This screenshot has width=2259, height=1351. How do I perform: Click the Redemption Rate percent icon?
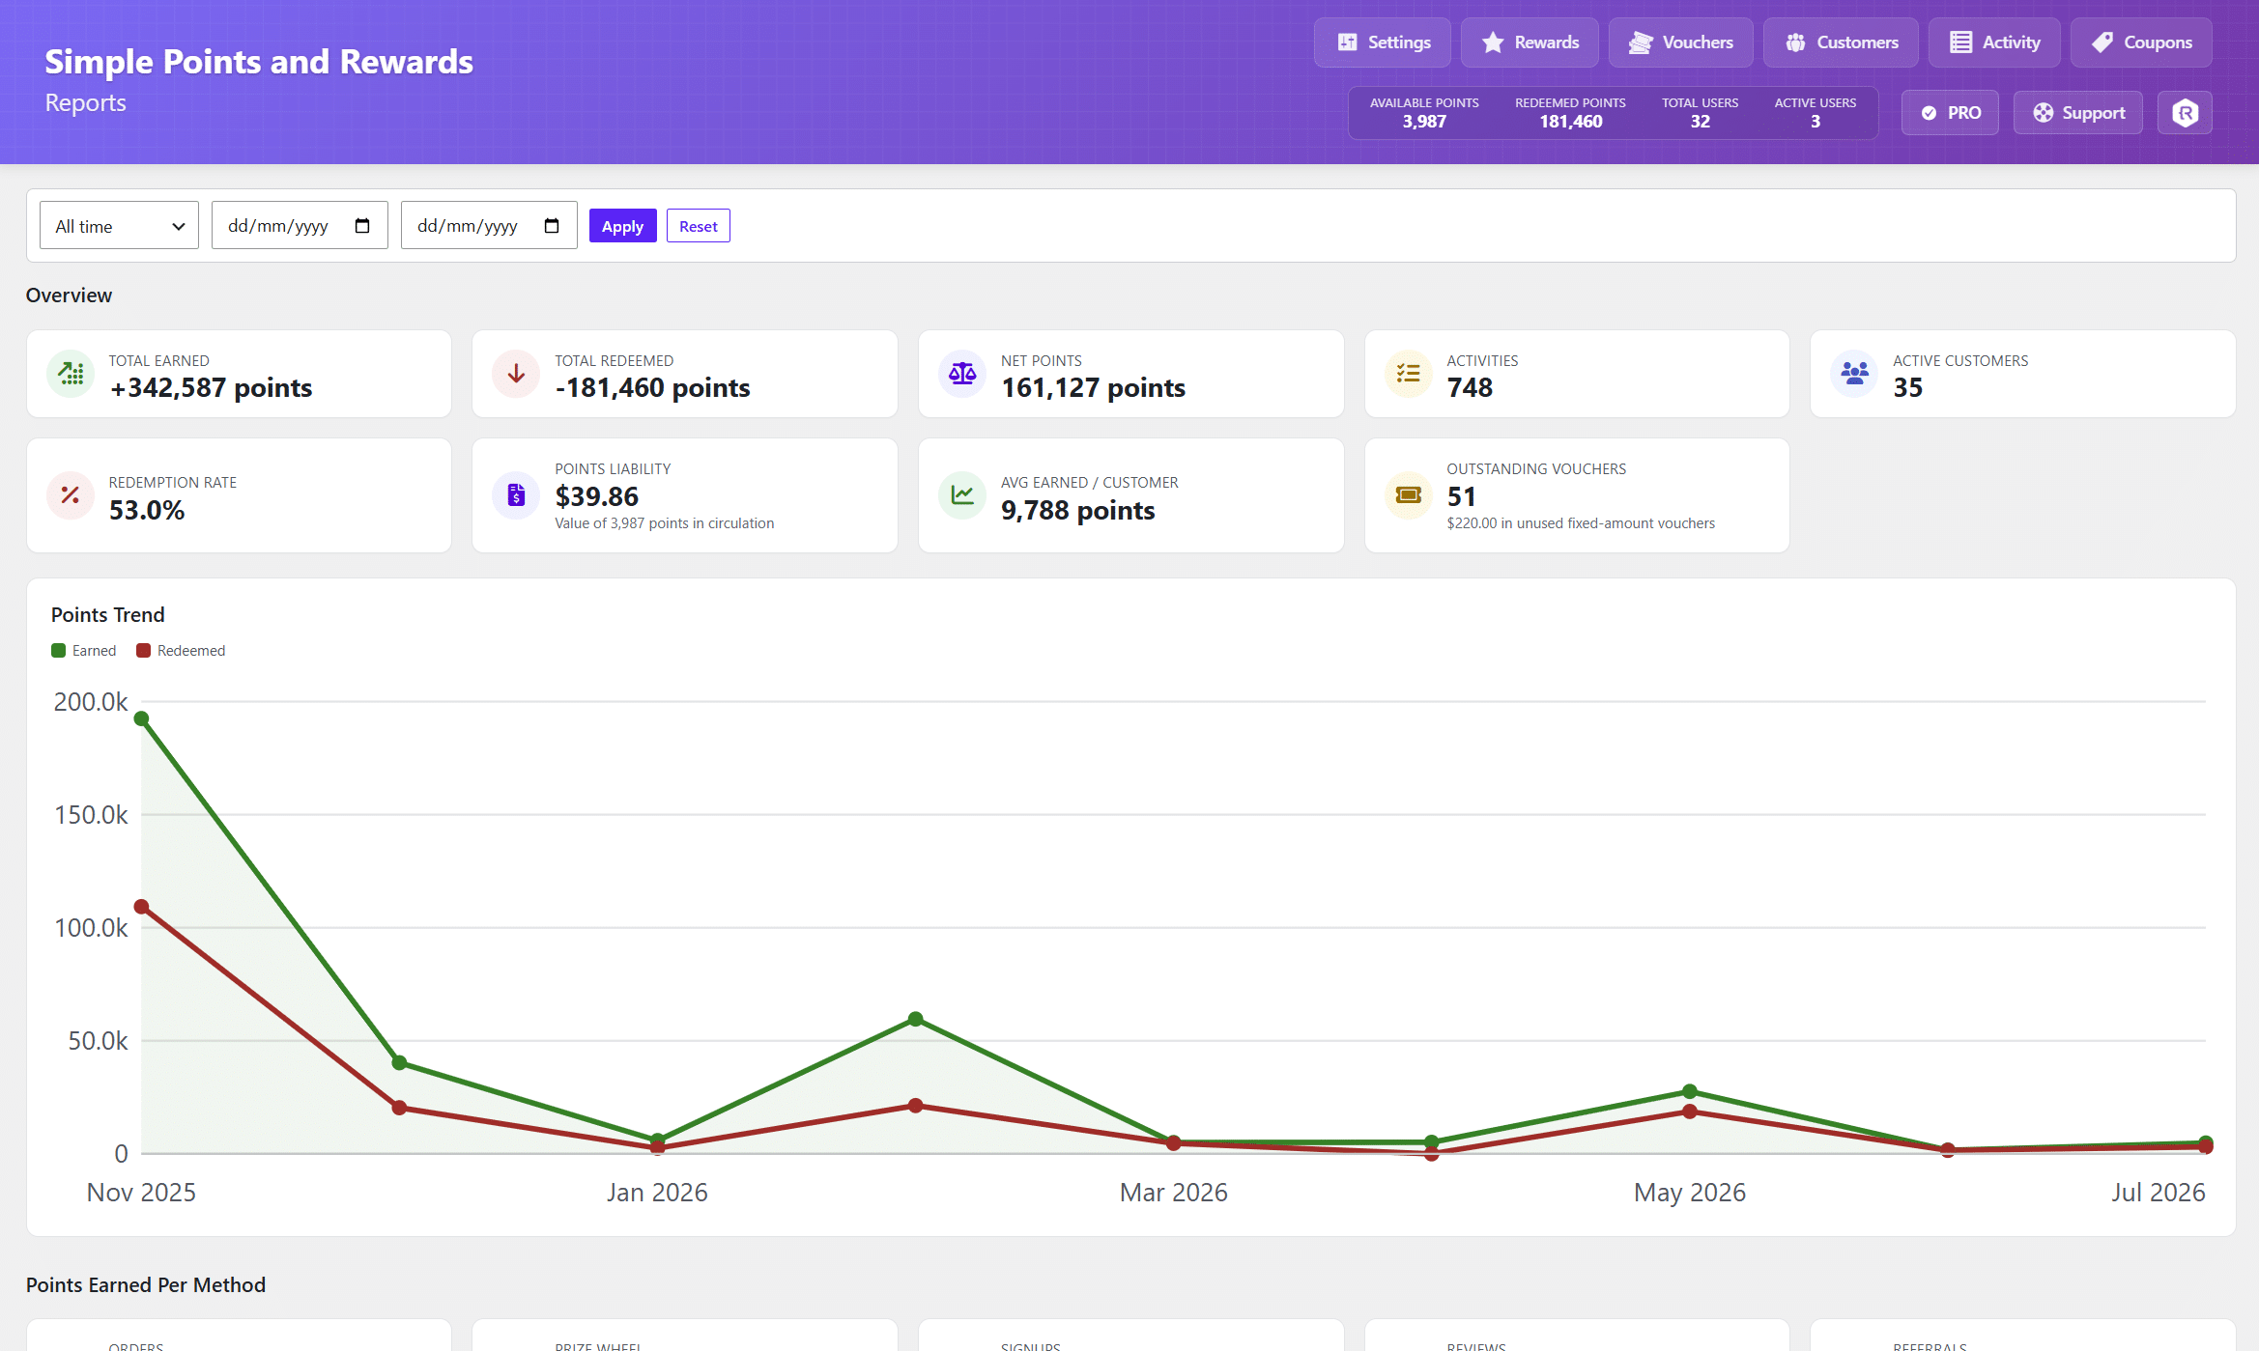(71, 495)
